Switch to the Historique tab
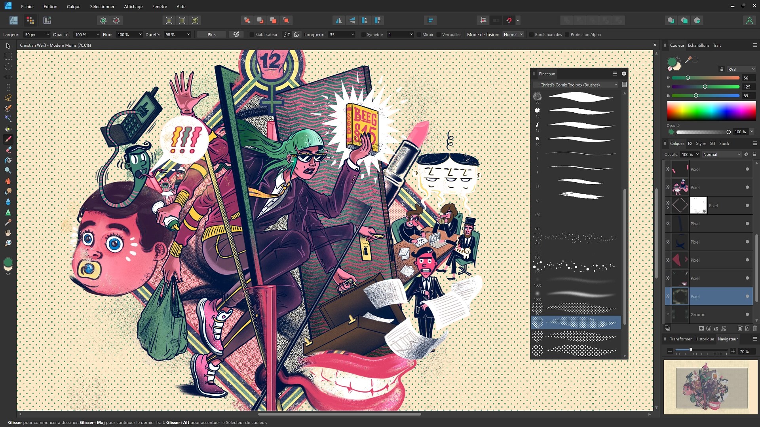 704,339
